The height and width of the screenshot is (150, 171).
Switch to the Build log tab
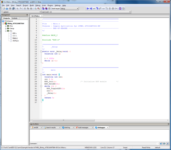(67, 128)
